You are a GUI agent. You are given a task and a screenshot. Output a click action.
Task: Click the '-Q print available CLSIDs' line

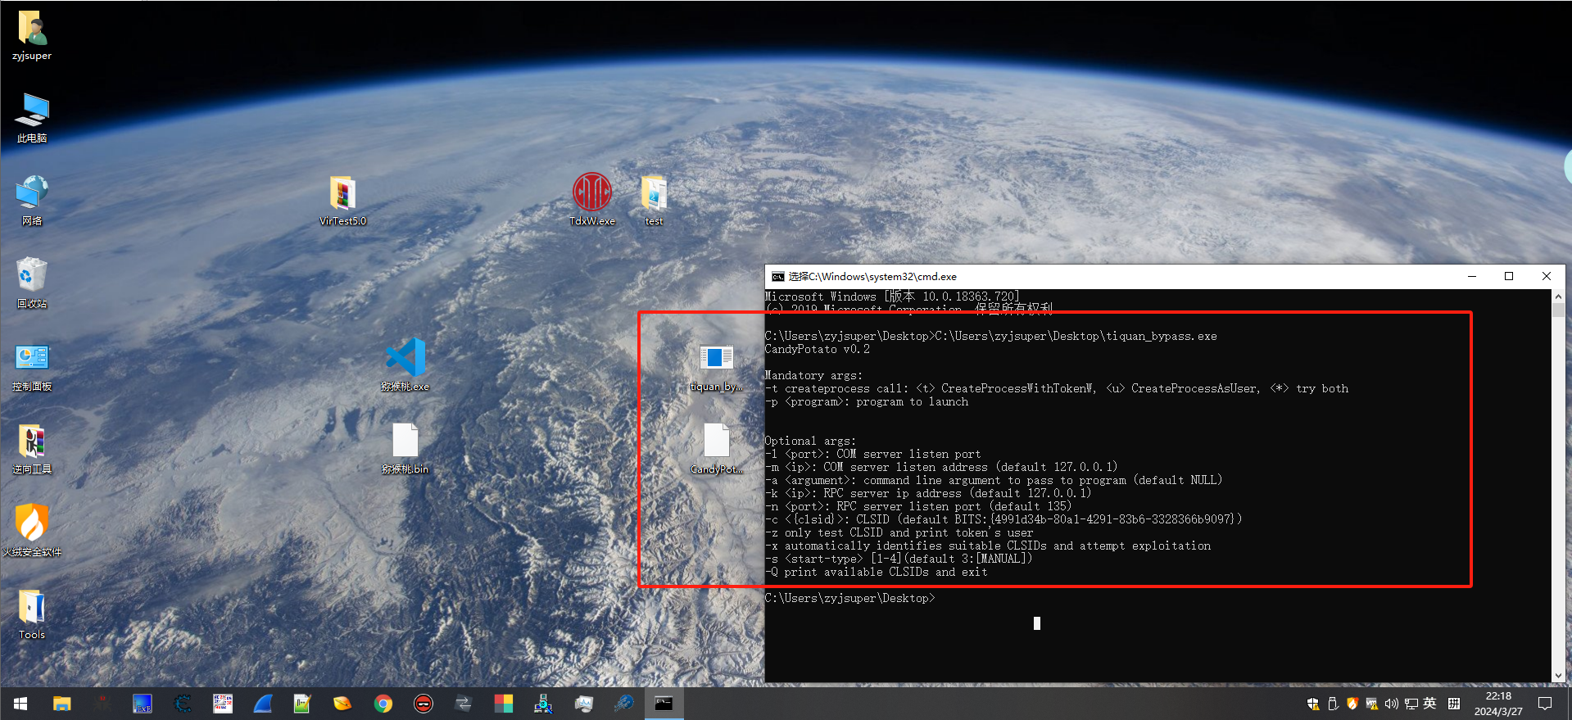[877, 573]
